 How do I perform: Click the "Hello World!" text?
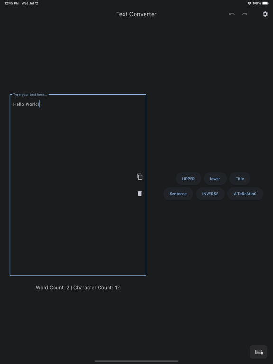pos(26,104)
